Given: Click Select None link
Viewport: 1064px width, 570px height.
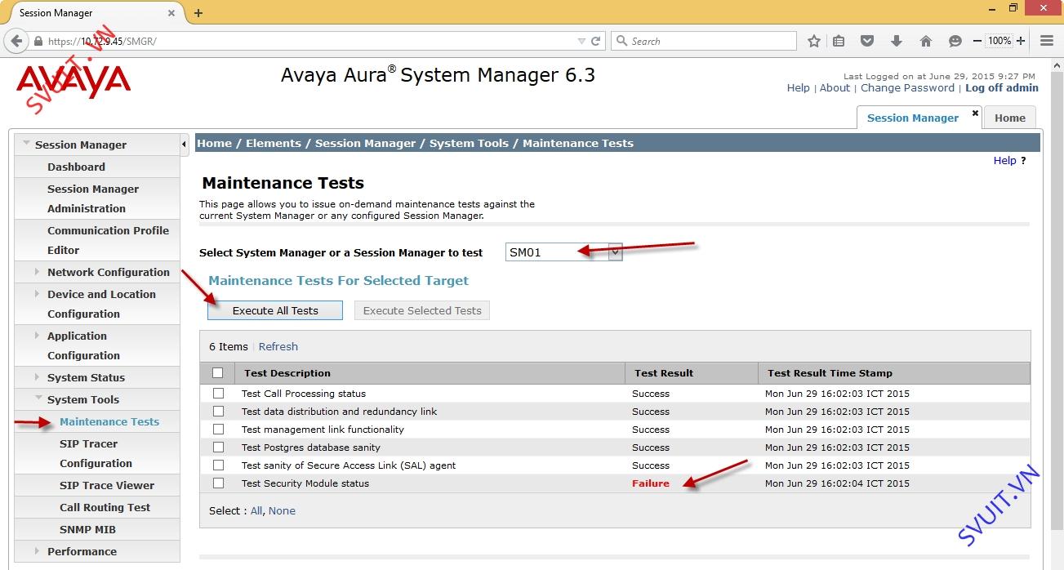Looking at the screenshot, I should pyautogui.click(x=282, y=510).
